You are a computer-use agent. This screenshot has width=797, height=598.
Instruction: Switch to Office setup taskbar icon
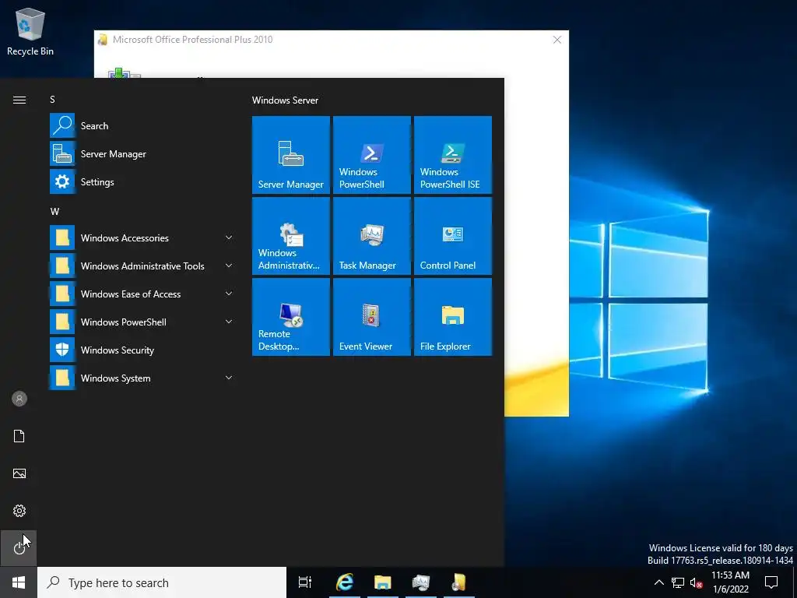[459, 582]
